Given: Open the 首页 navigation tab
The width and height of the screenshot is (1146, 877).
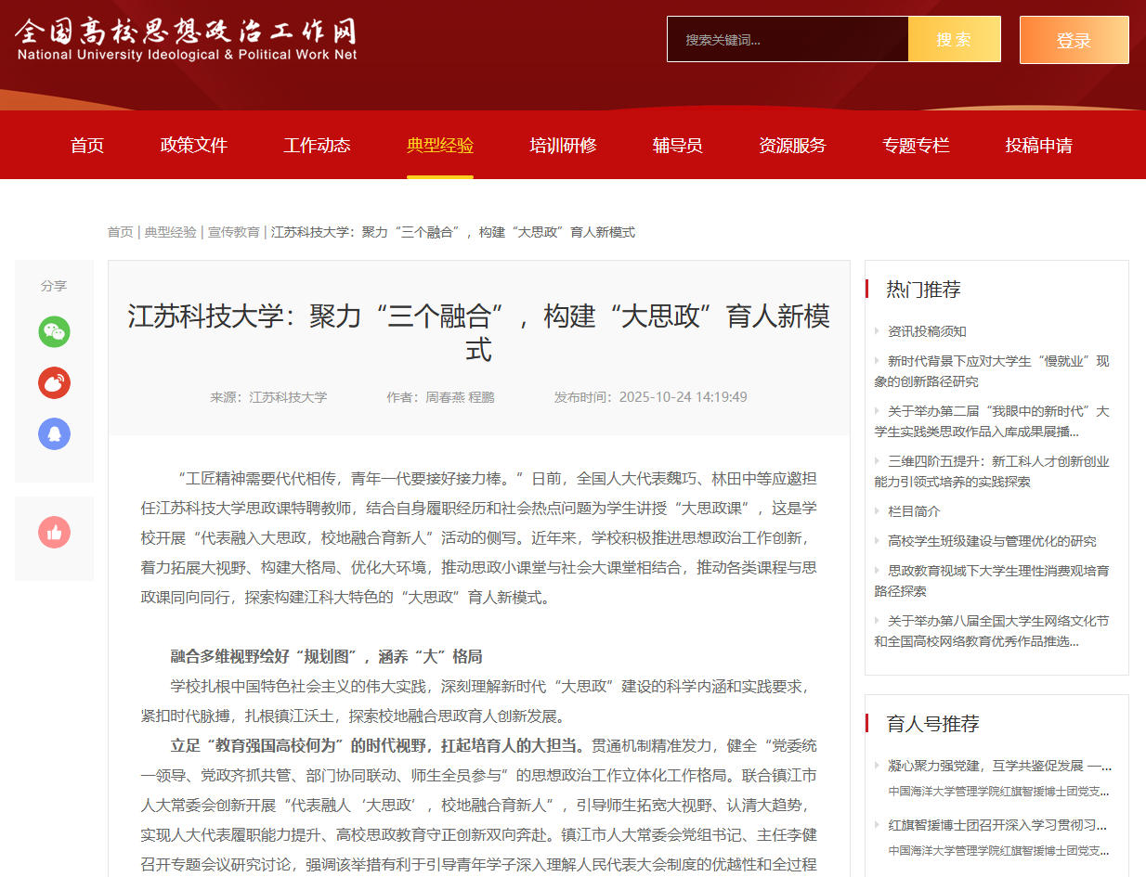Looking at the screenshot, I should pos(87,146).
